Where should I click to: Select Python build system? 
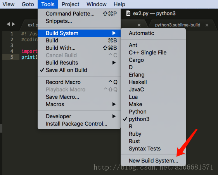pyautogui.click(x=153, y=112)
